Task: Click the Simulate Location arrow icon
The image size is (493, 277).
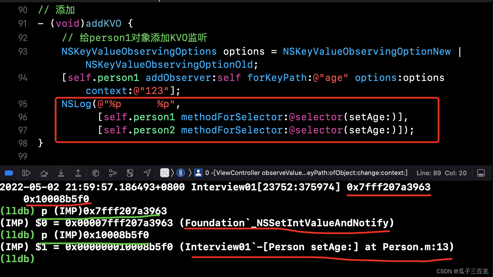Action: click(x=147, y=173)
